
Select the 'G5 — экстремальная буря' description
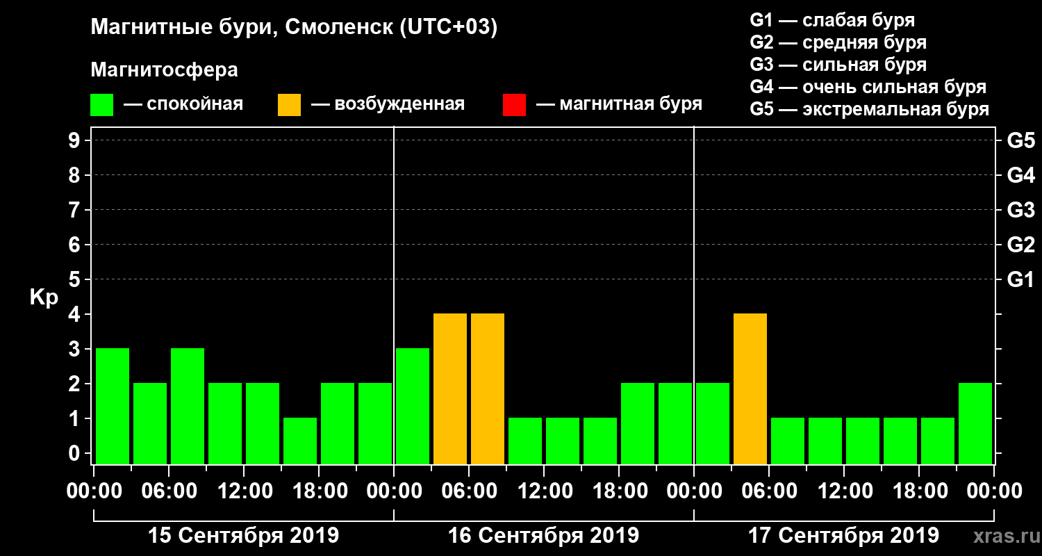869,109
